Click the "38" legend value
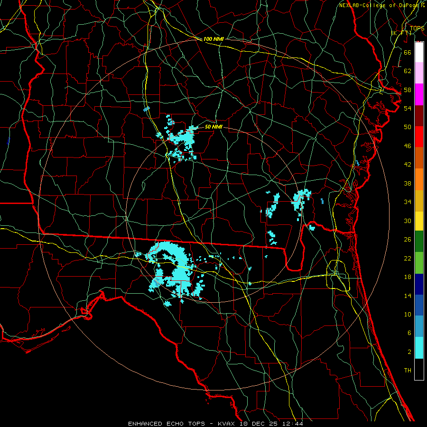427x427 pixels. coord(408,183)
